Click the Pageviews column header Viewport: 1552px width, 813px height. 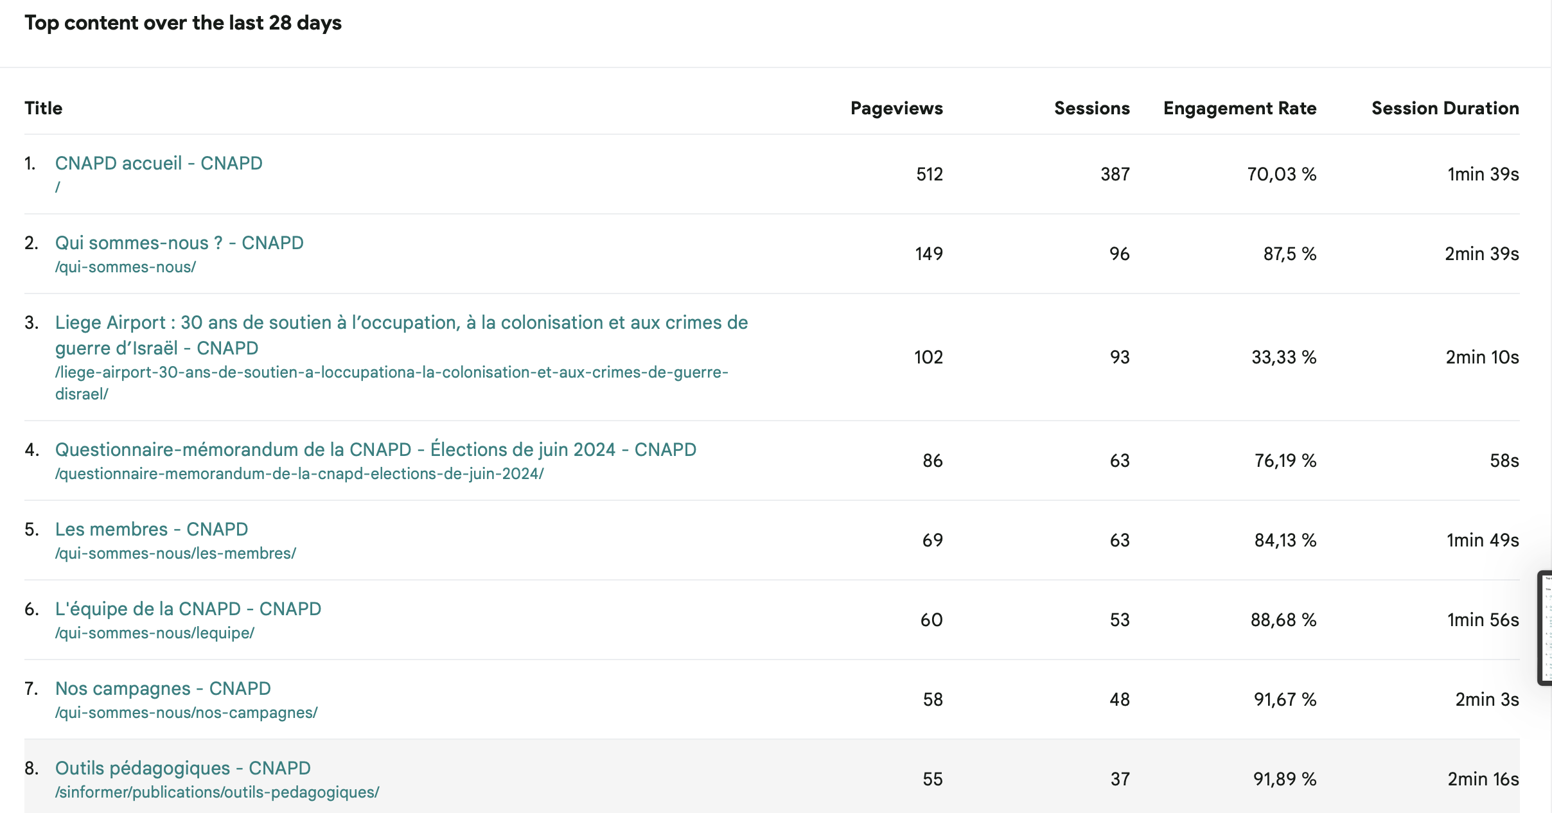pos(896,108)
